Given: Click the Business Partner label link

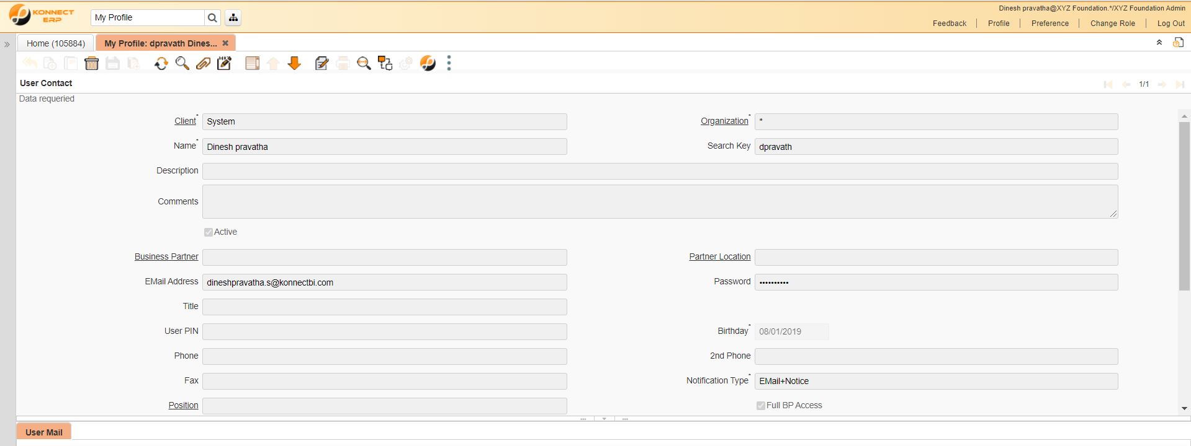Looking at the screenshot, I should pos(166,257).
